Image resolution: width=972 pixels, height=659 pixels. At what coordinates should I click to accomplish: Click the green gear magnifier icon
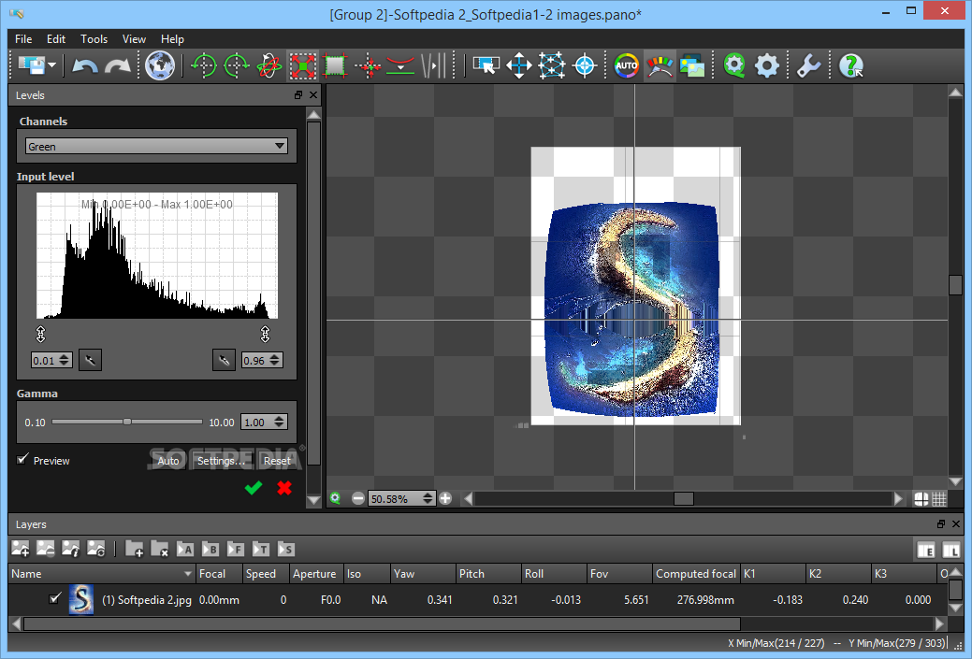734,65
